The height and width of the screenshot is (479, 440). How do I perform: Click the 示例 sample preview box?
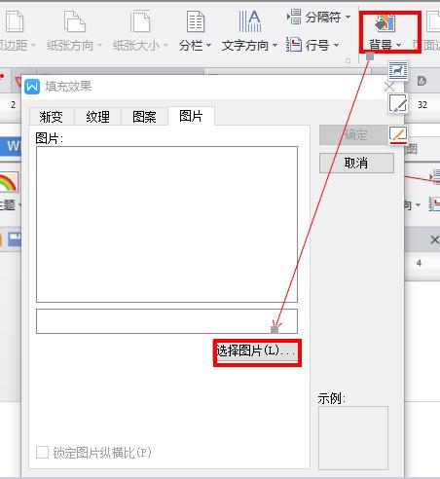pyautogui.click(x=353, y=437)
